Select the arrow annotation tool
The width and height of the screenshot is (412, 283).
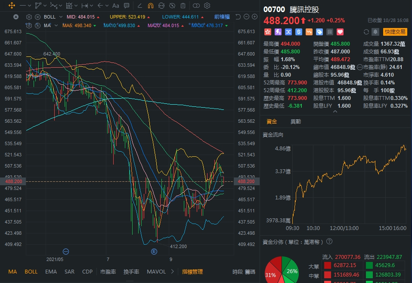(100, 6)
